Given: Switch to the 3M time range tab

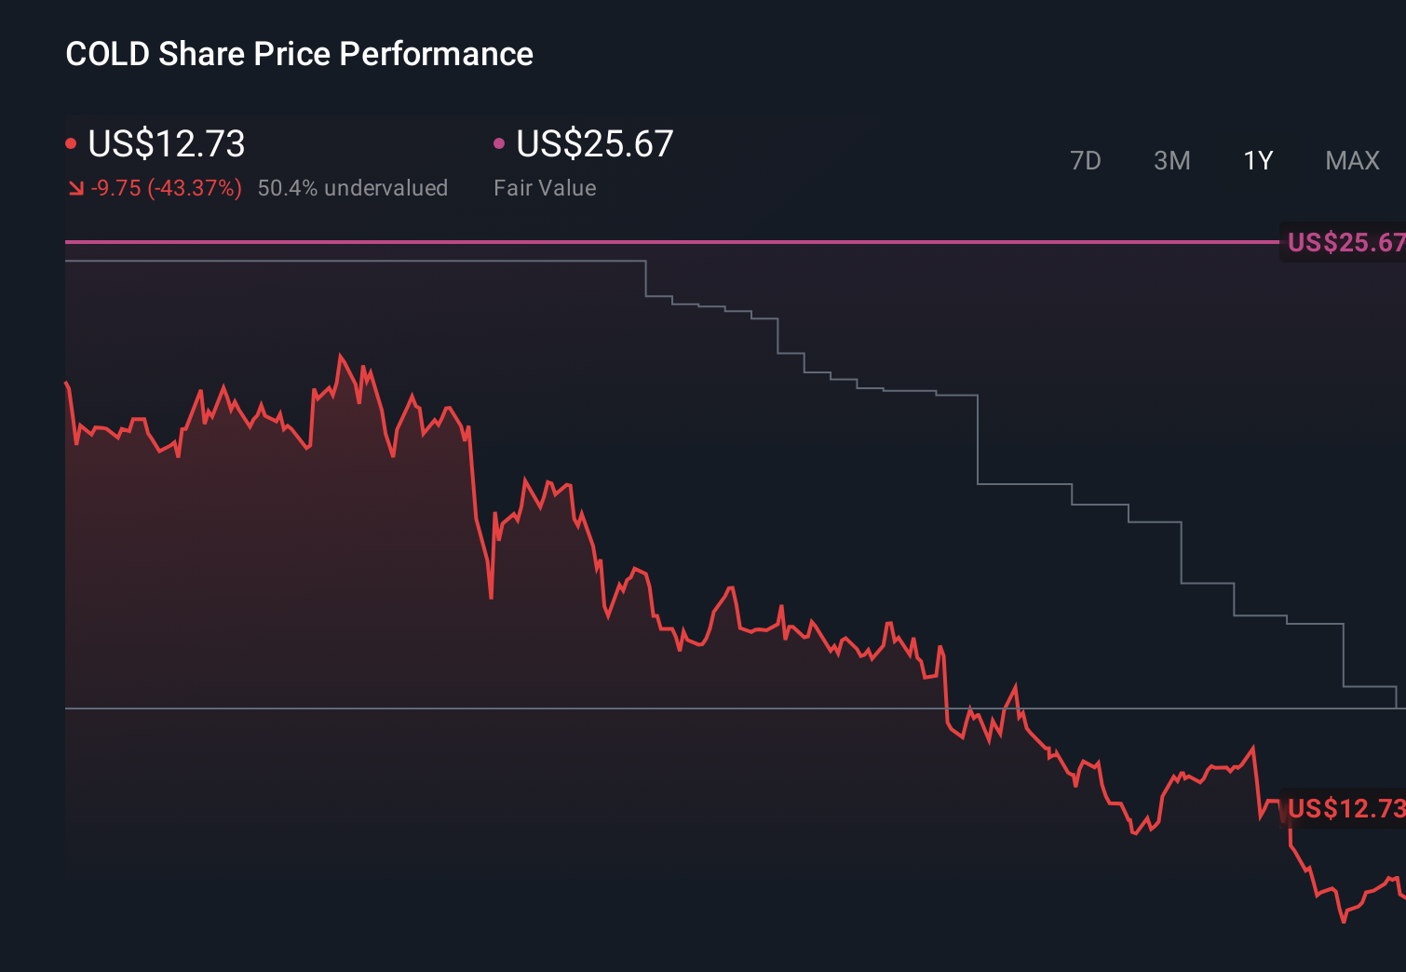Looking at the screenshot, I should [x=1171, y=160].
